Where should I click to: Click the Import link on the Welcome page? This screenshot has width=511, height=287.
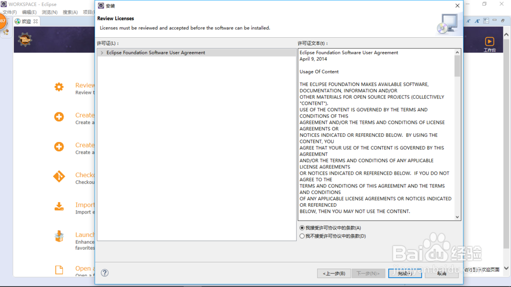[x=85, y=205]
